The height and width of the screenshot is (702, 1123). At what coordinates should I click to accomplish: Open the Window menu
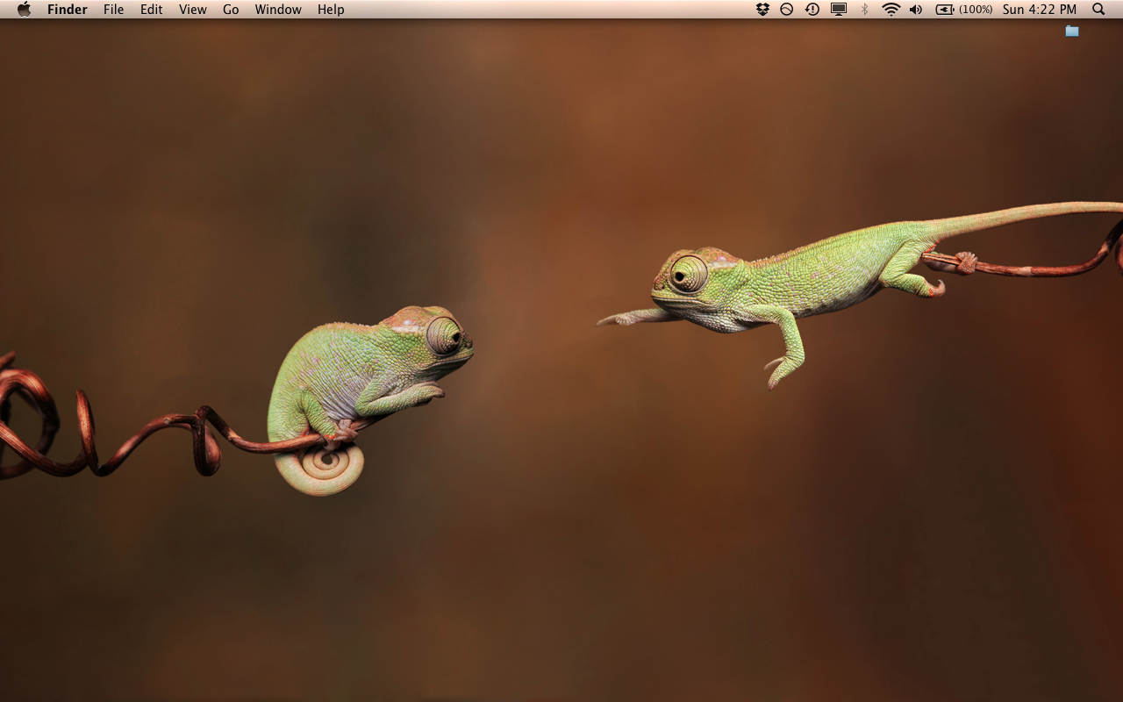(278, 10)
